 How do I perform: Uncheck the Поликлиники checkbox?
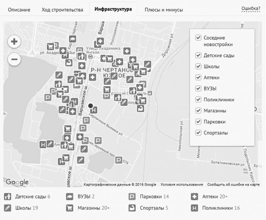(x=198, y=100)
